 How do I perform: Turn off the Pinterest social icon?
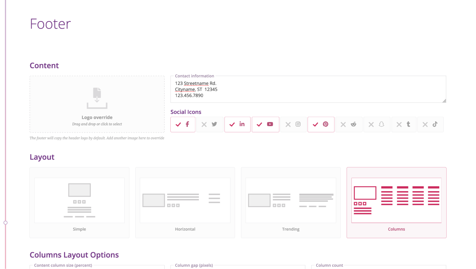pos(321,124)
